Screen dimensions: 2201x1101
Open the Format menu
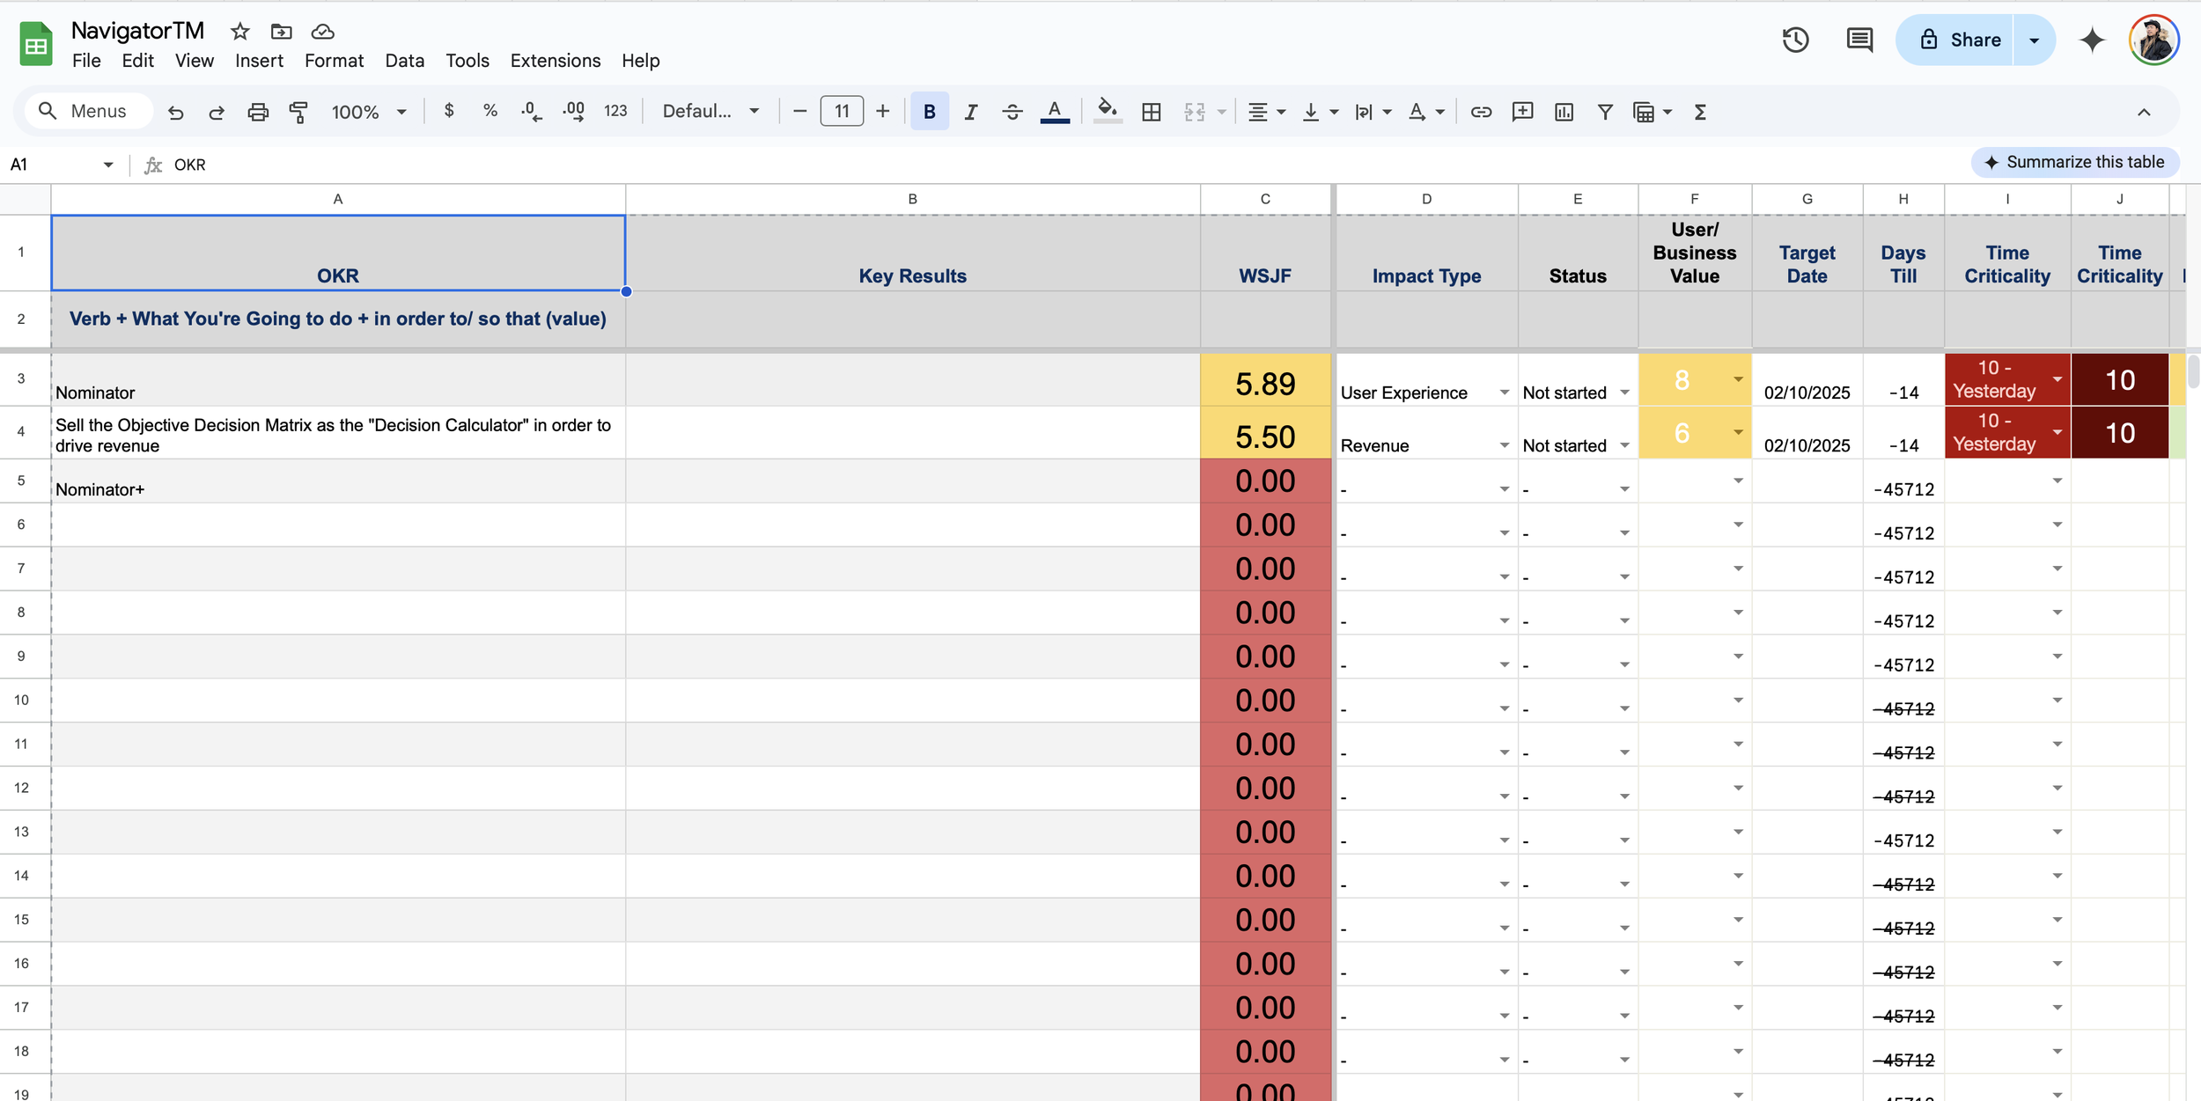point(335,61)
